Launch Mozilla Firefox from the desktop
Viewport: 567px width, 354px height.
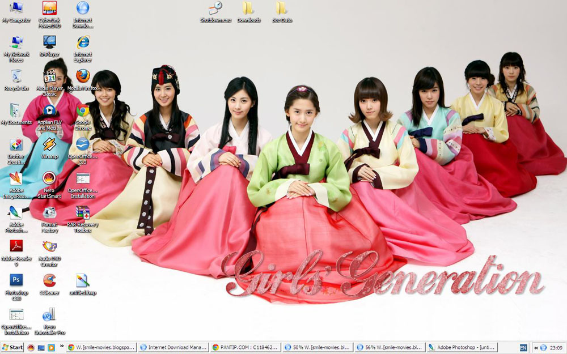click(83, 80)
